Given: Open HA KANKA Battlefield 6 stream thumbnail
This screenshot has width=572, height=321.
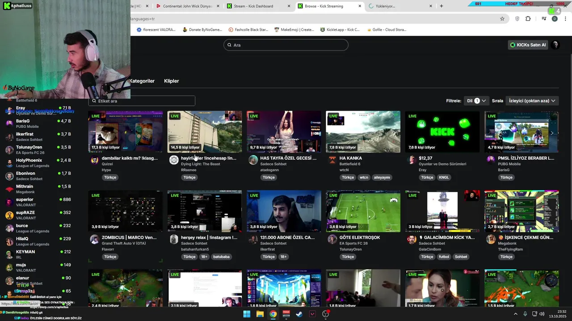Looking at the screenshot, I should tap(363, 132).
